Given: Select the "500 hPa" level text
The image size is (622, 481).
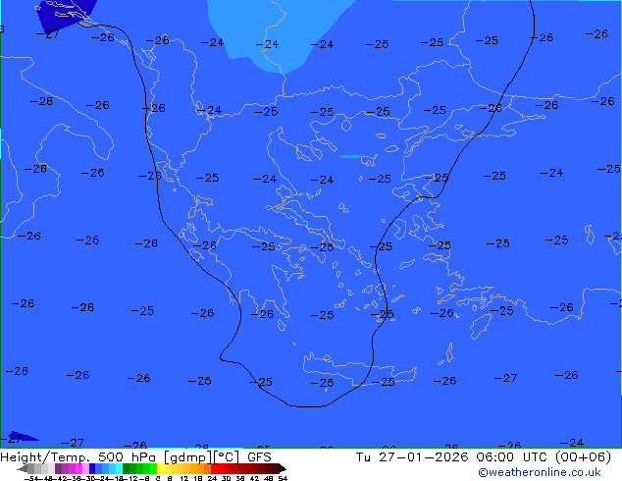Looking at the screenshot, I should [127, 457].
